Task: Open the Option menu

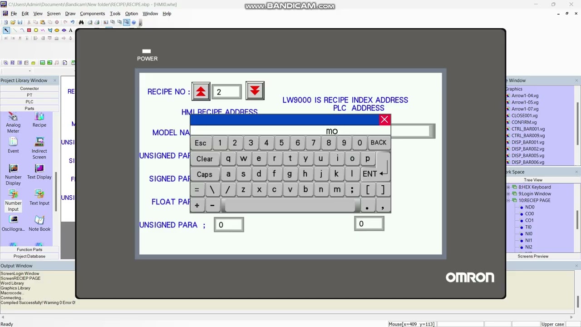Action: 132,14
